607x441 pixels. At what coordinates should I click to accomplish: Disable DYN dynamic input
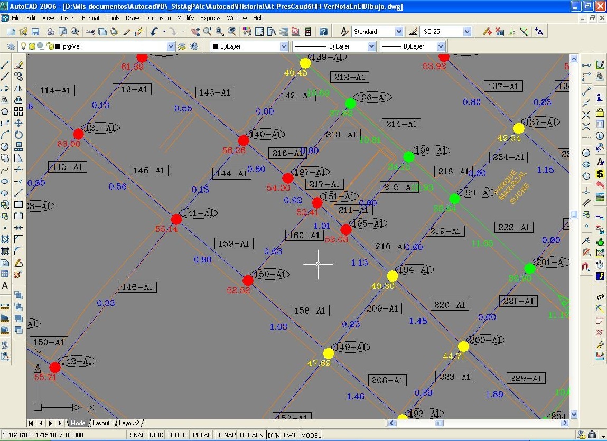tap(274, 435)
